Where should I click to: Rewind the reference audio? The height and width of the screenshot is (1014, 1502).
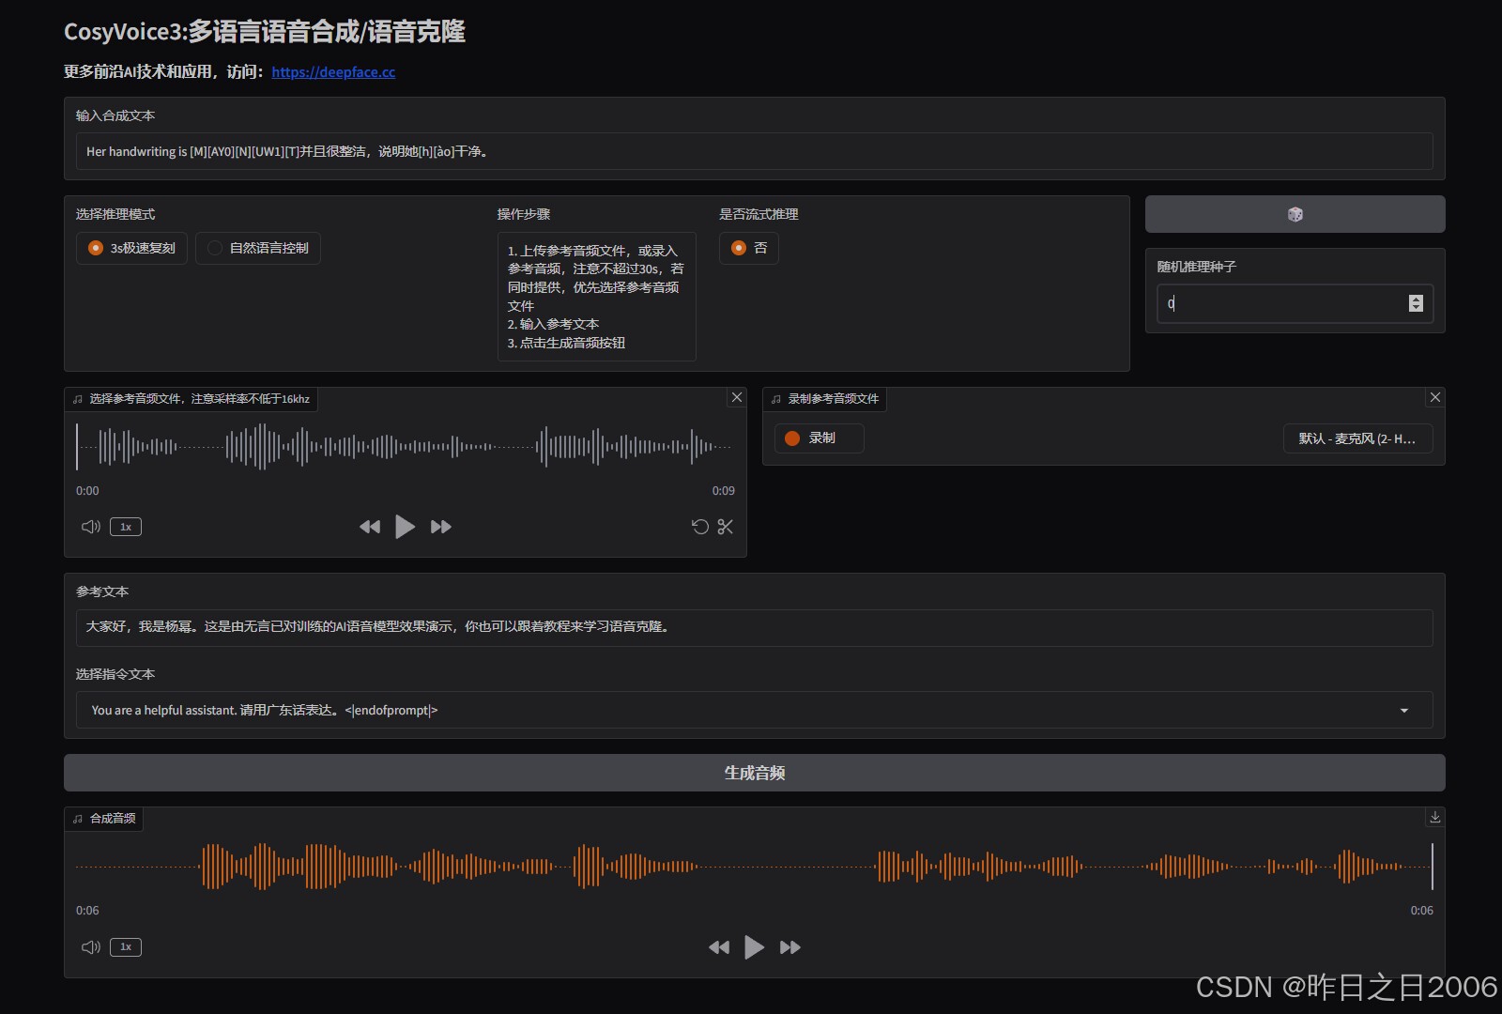pos(370,527)
